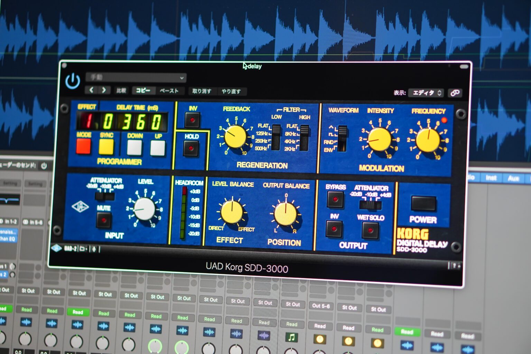Click the コピー button in the plugin header
The image size is (531, 354).
click(x=143, y=91)
